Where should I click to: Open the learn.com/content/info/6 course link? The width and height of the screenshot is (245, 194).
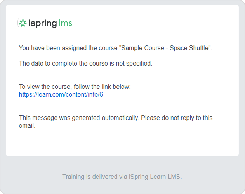pos(61,94)
